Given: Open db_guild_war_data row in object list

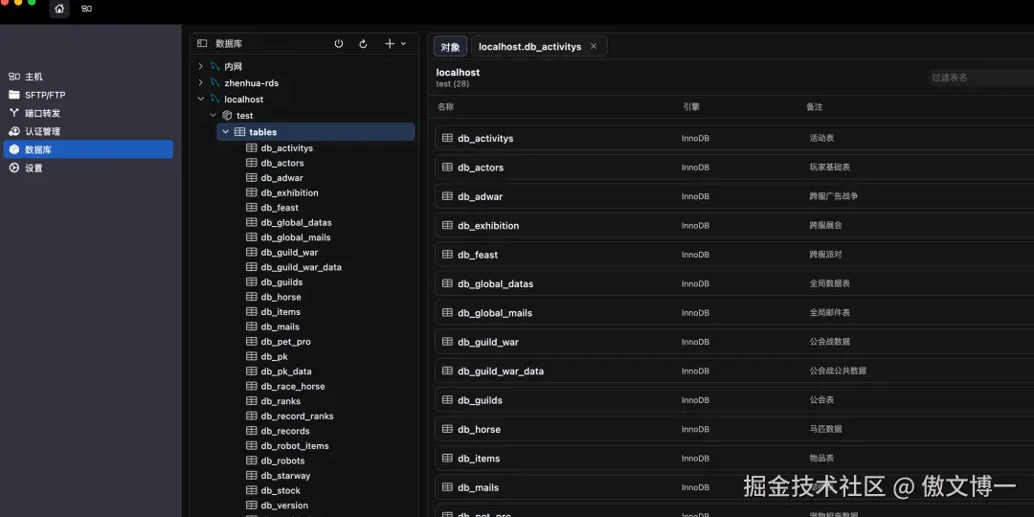Looking at the screenshot, I should click(734, 371).
